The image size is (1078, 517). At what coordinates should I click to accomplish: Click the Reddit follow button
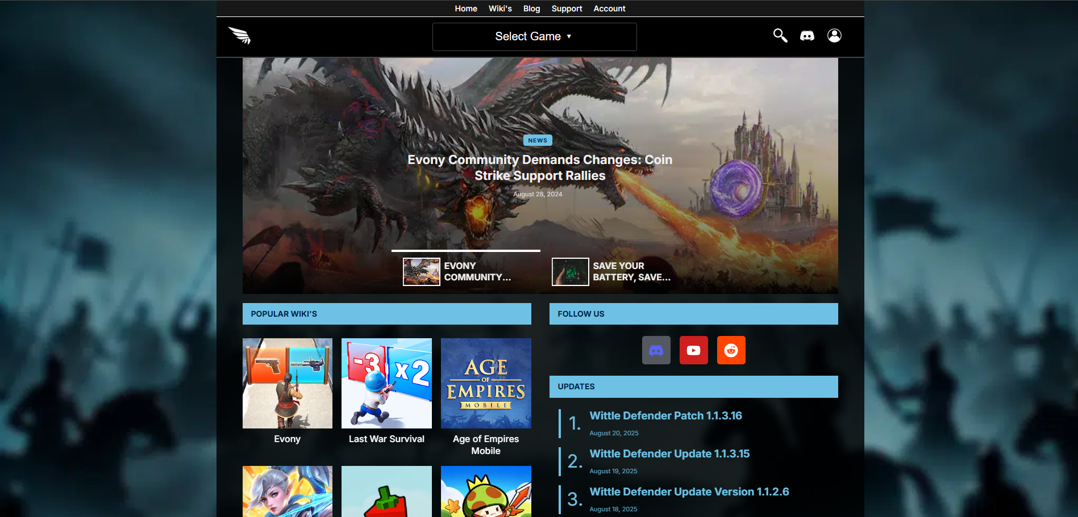pos(731,350)
